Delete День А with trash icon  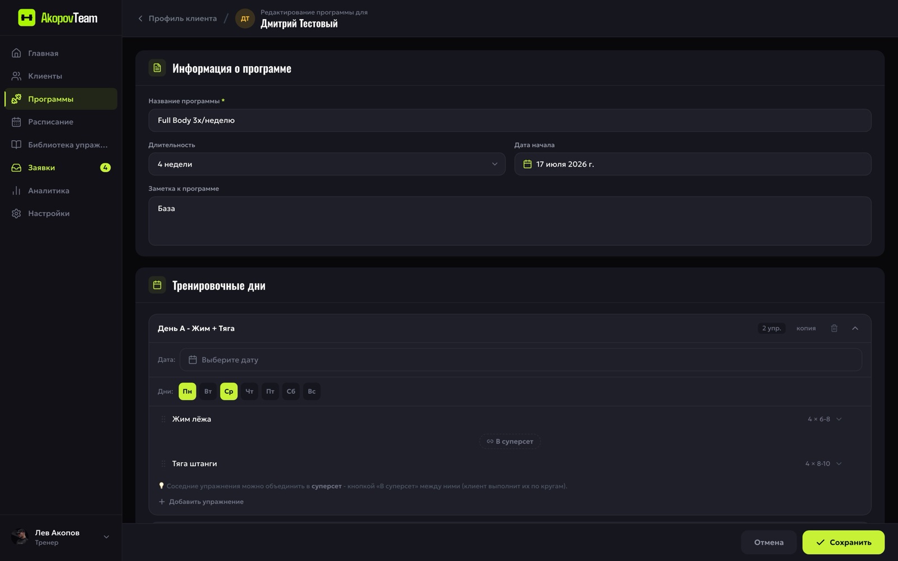tap(834, 328)
